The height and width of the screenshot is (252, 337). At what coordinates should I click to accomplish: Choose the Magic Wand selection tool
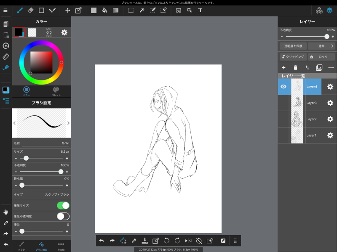142,10
